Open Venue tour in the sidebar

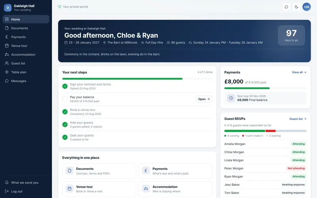coord(26,46)
